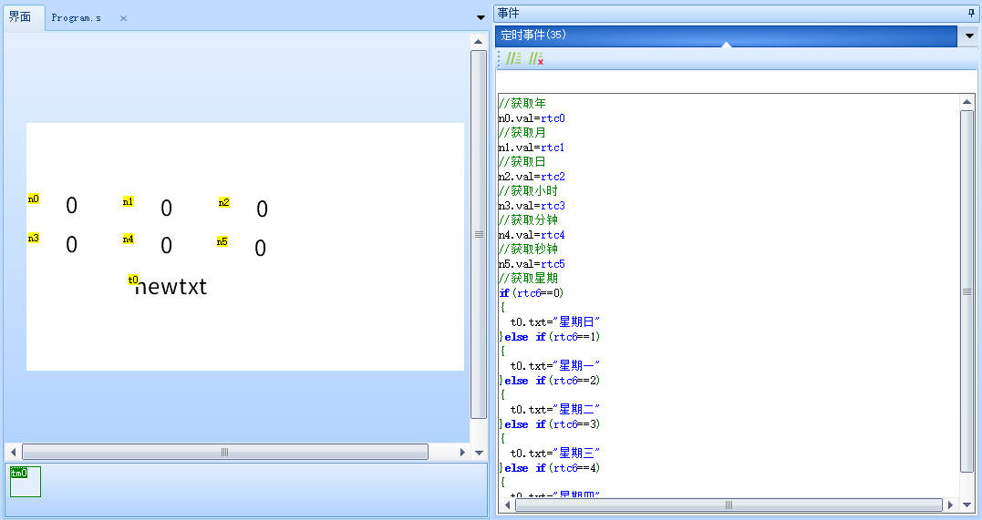Select the n0 number component
Viewport: 982px width, 520px height.
point(71,206)
